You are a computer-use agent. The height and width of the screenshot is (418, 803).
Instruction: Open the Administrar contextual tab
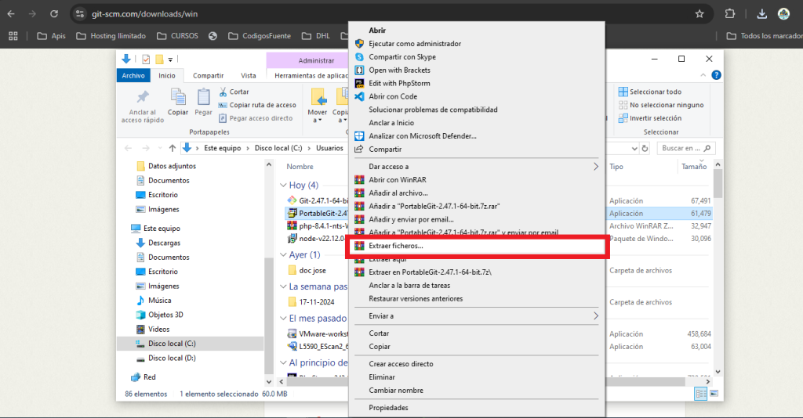click(x=316, y=60)
